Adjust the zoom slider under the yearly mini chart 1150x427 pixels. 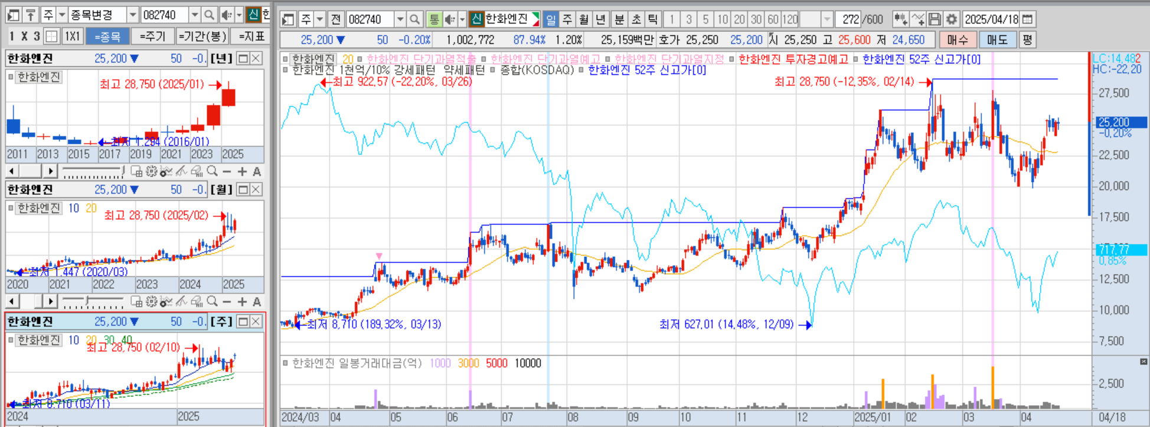93,172
